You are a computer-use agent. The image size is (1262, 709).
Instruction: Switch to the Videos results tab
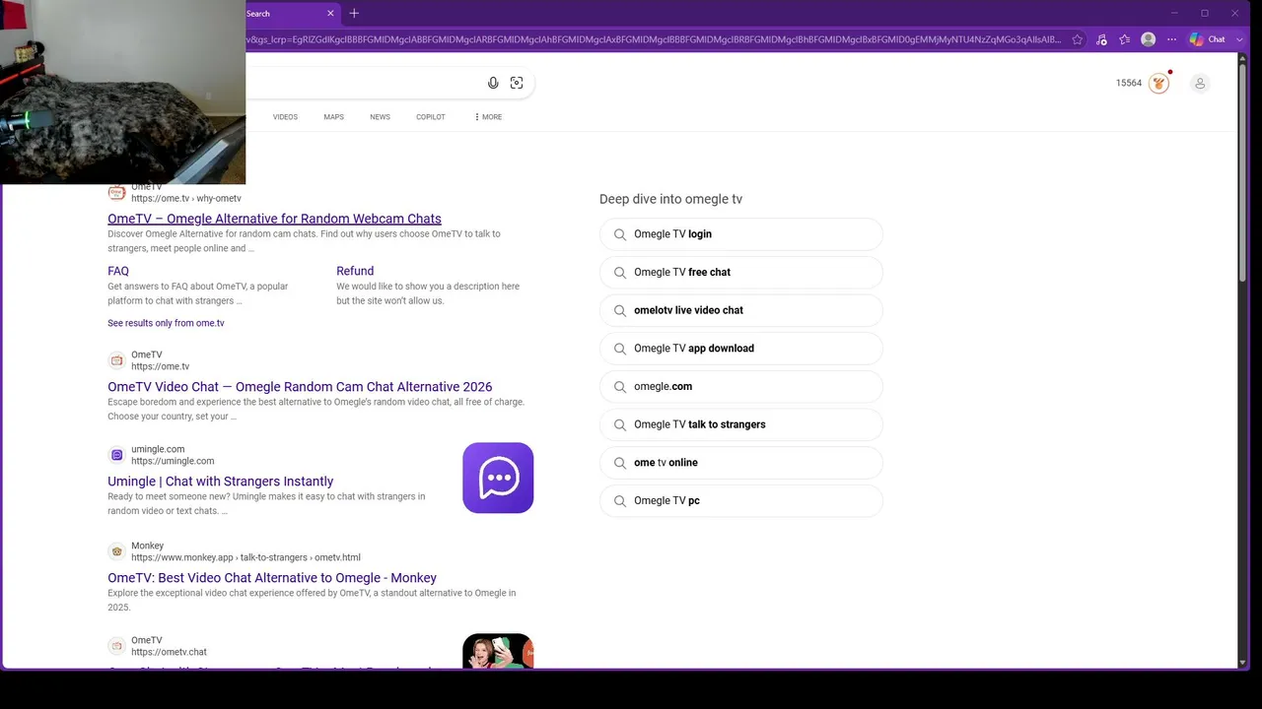(285, 117)
